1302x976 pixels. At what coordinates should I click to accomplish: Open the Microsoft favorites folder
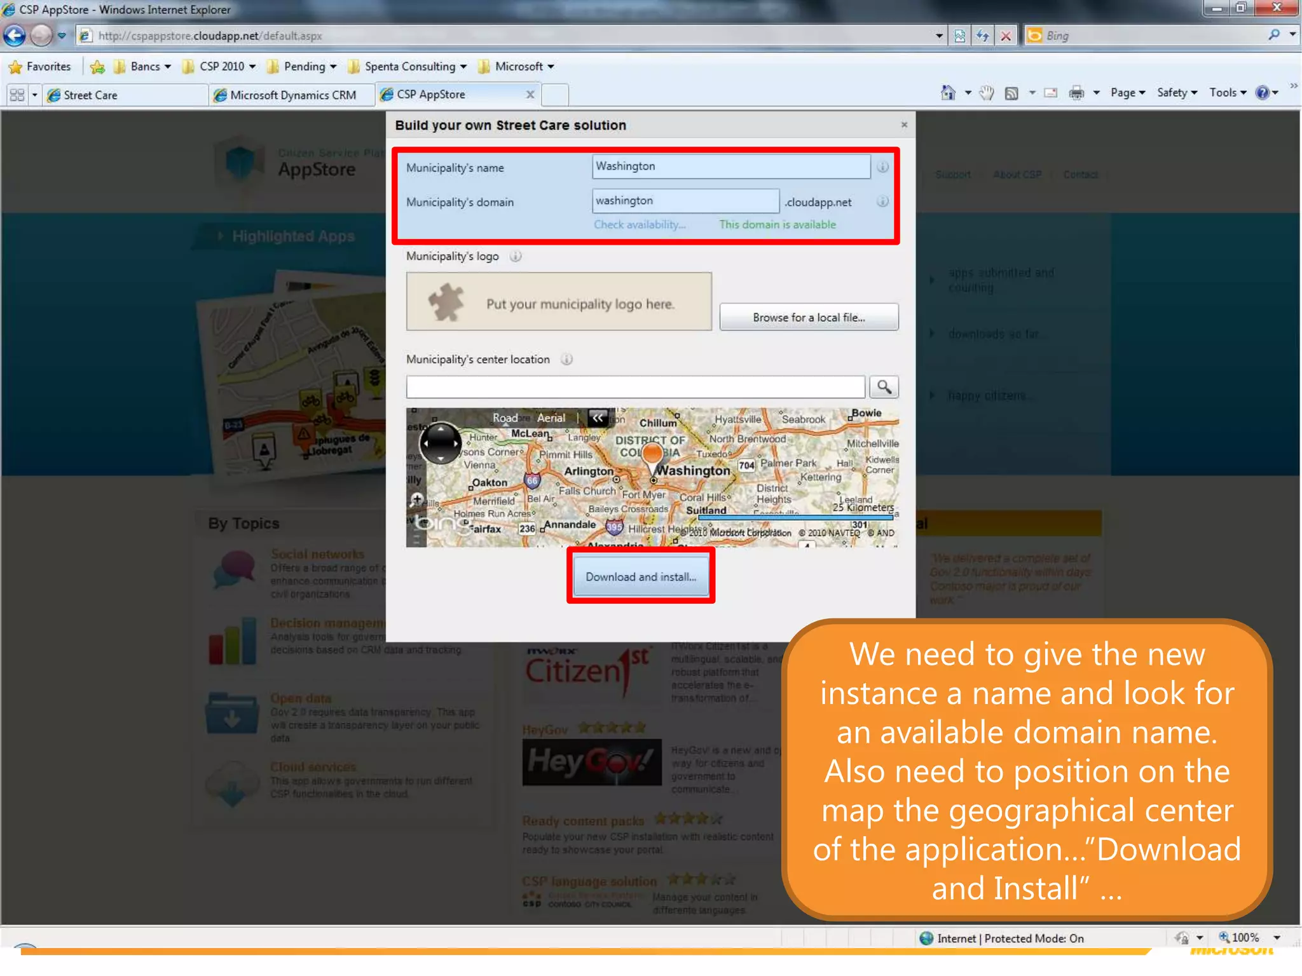(516, 67)
